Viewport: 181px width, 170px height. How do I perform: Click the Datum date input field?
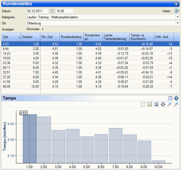pyautogui.click(x=37, y=11)
